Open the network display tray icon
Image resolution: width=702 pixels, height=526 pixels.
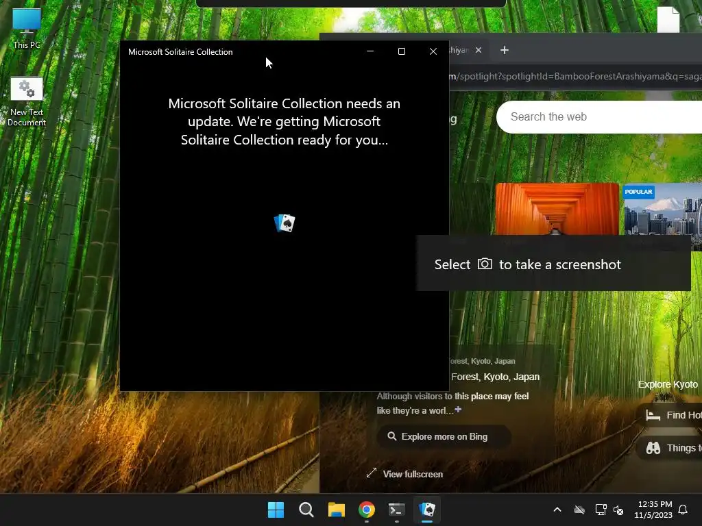pyautogui.click(x=601, y=510)
